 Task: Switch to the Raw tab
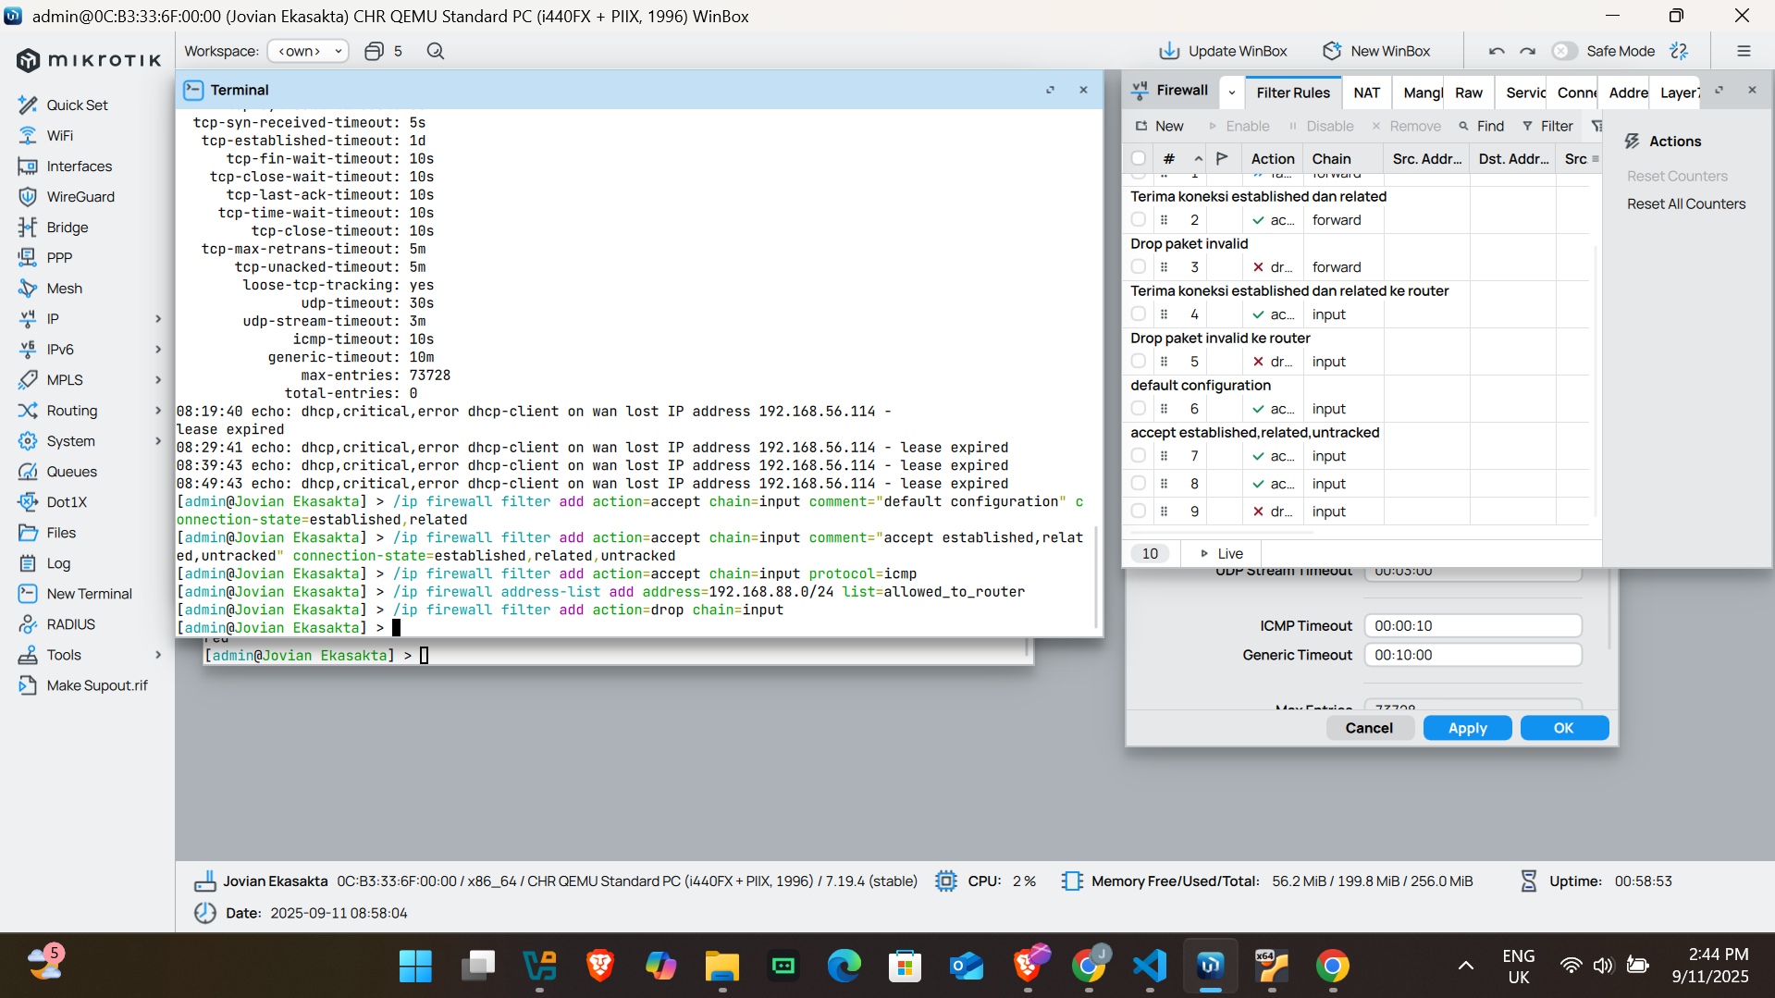point(1468,92)
